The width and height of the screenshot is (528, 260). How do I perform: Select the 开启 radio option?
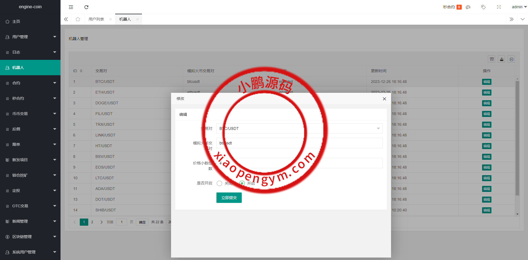(242, 183)
